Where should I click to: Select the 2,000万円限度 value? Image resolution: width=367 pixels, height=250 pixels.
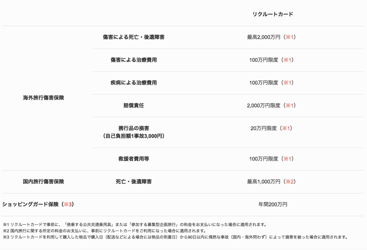(263, 106)
